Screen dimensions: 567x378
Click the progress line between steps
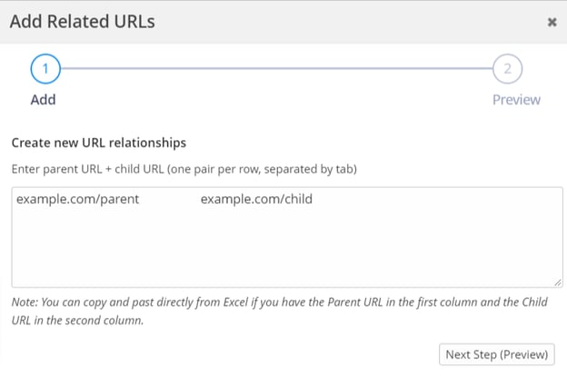[x=276, y=68]
